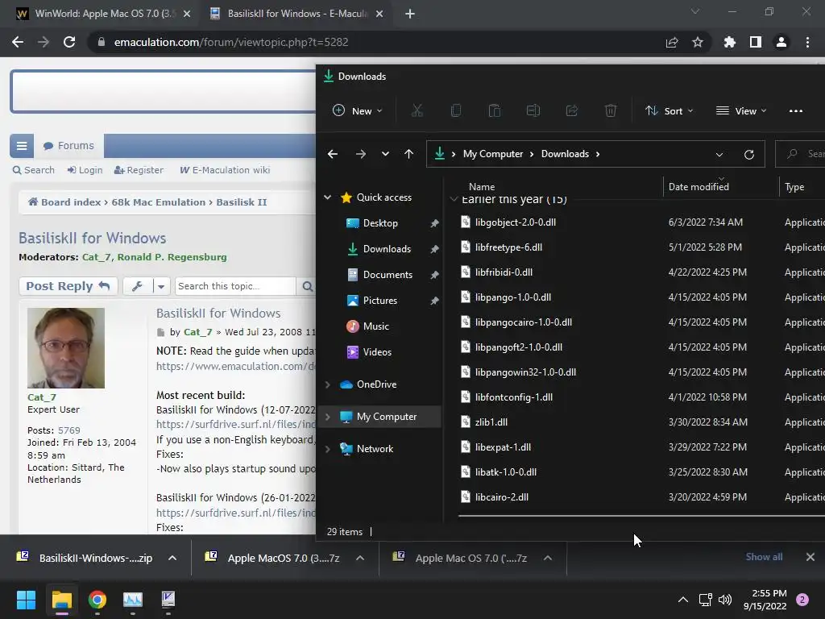Viewport: 825px width, 619px height.
Task: Open options for Apple MacOS 7.0 (3...7z download
Action: 360,558
